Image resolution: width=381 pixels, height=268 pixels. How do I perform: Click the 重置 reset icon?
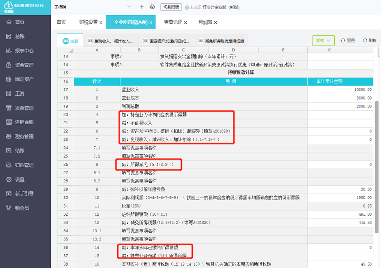click(x=343, y=40)
